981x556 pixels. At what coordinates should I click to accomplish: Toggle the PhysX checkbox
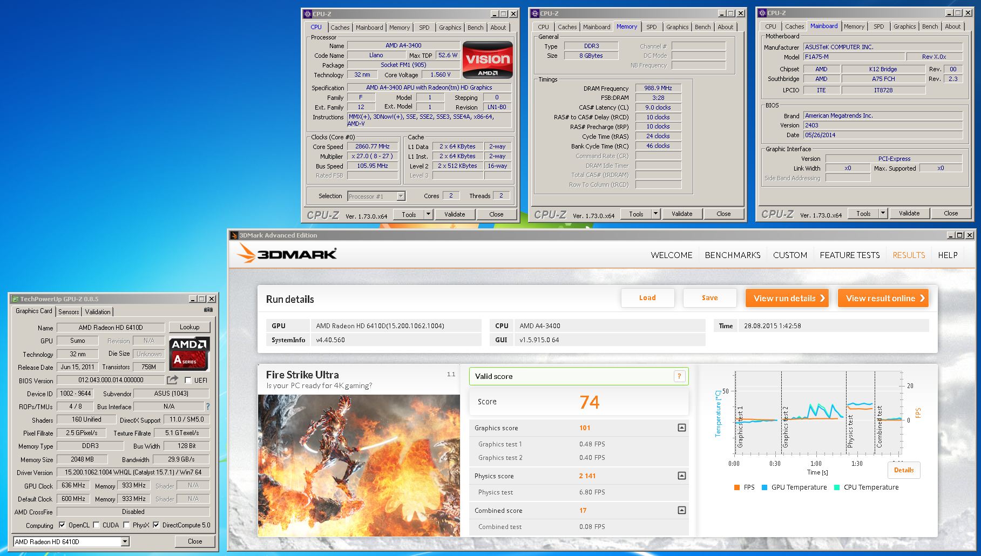coord(126,525)
